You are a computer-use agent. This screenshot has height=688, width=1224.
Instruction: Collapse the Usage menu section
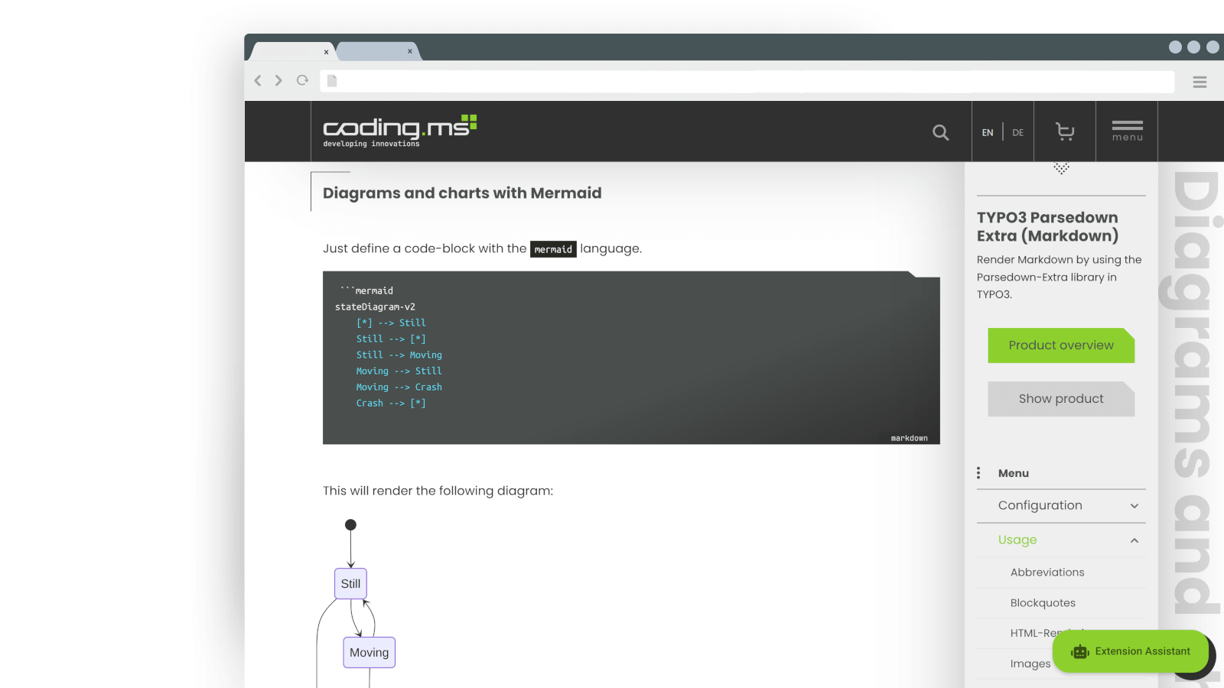[1134, 540]
